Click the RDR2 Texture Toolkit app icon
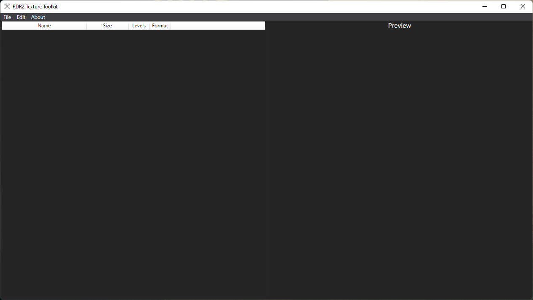Image resolution: width=533 pixels, height=300 pixels. pyautogui.click(x=7, y=6)
